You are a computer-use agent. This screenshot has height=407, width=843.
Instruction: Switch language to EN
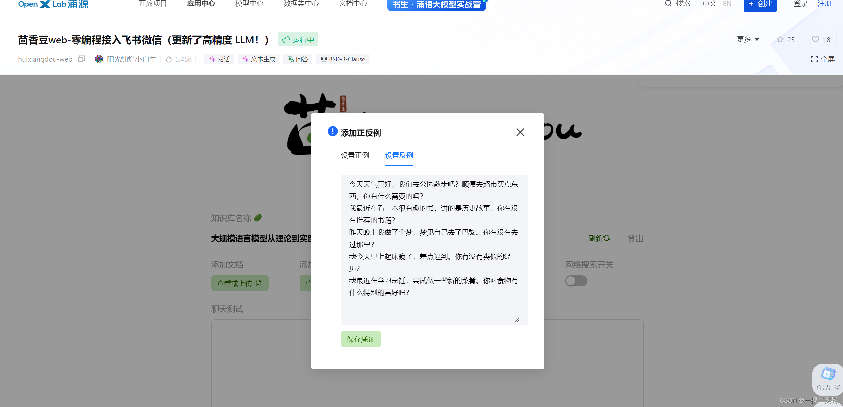[727, 4]
